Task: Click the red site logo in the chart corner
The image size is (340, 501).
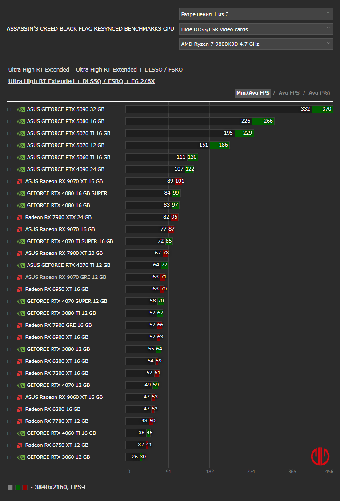Action: [x=320, y=456]
